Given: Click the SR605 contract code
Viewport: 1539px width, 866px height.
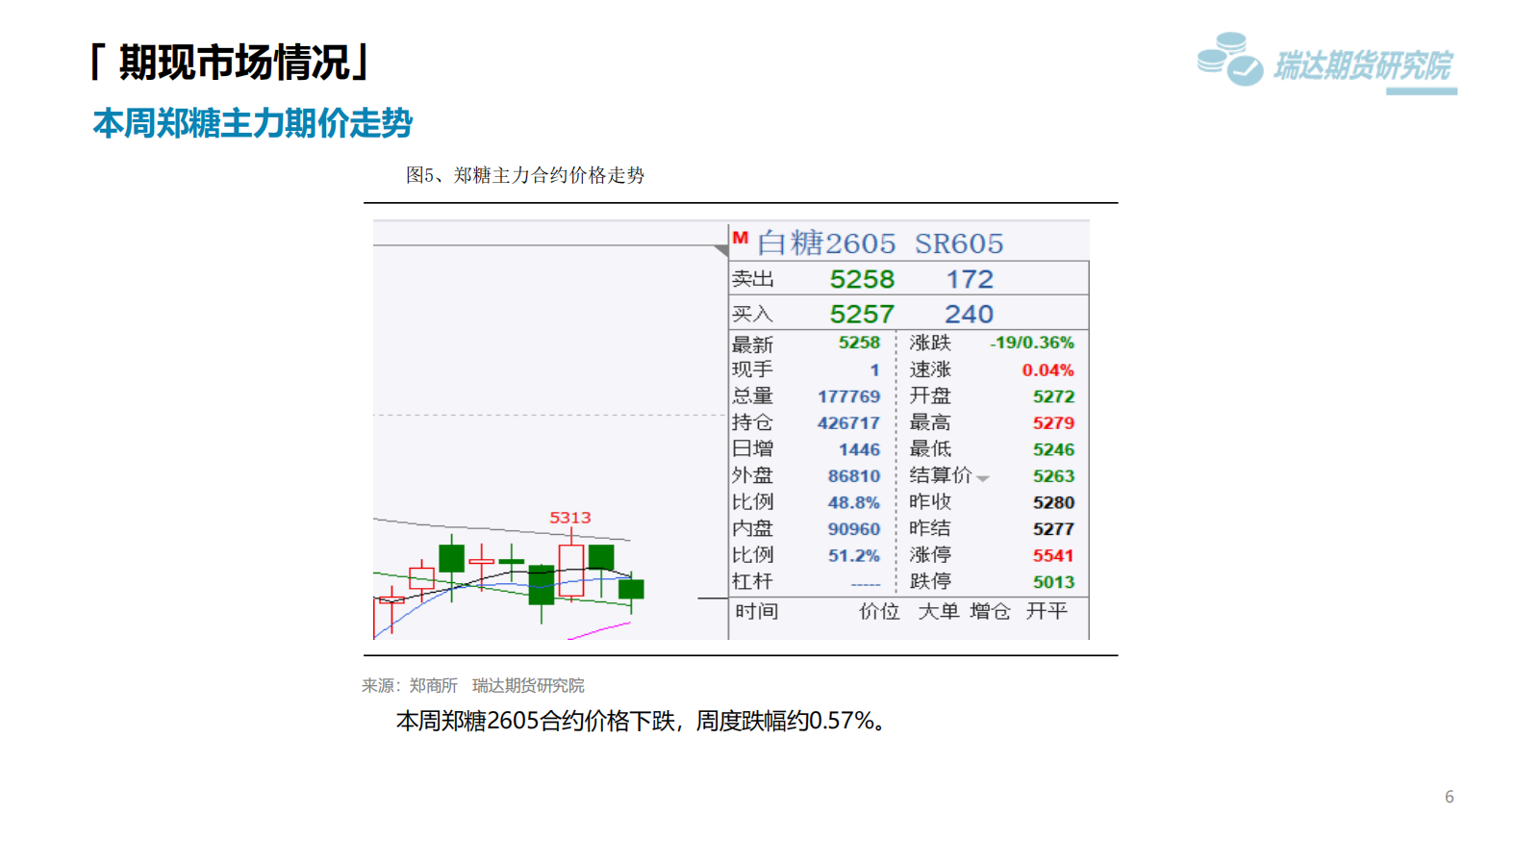Looking at the screenshot, I should [958, 243].
